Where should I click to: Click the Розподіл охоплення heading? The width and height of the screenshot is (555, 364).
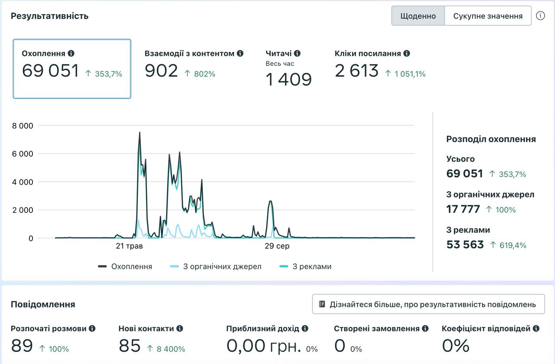491,139
